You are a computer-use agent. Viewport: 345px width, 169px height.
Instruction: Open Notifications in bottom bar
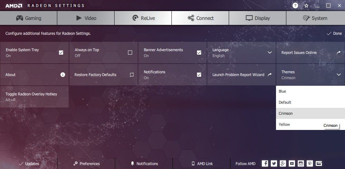pos(144,163)
